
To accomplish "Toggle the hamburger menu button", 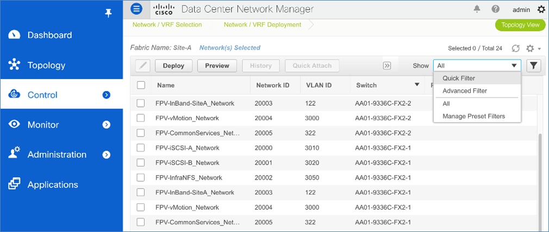I will pos(136,9).
